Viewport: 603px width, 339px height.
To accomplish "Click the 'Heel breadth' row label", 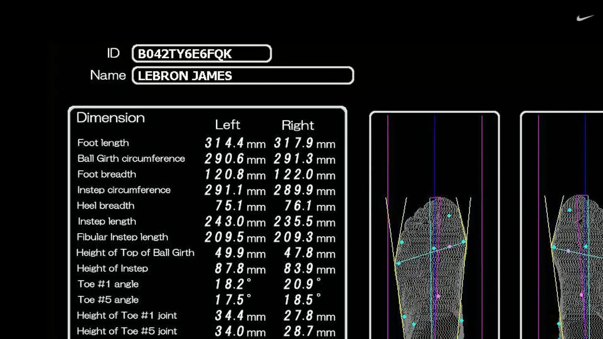I will [106, 206].
